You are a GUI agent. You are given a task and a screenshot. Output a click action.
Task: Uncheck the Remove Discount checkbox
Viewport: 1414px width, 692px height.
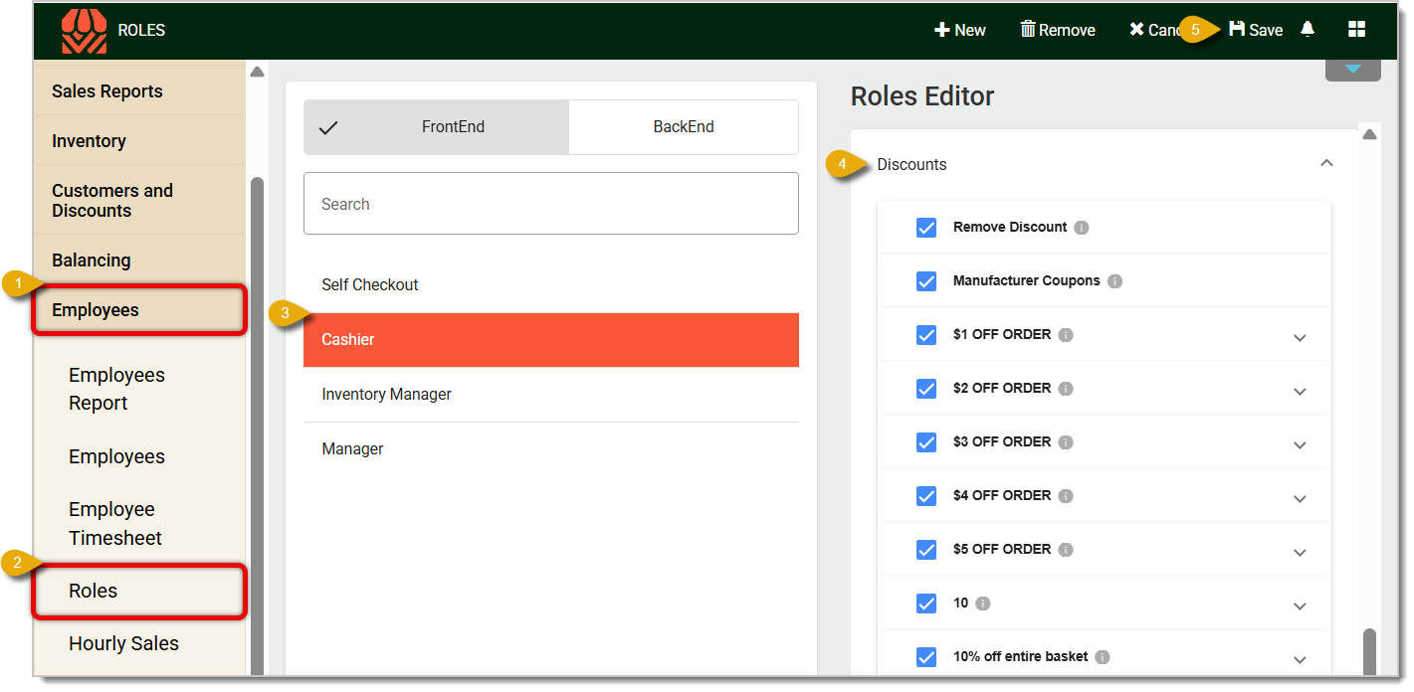point(926,228)
